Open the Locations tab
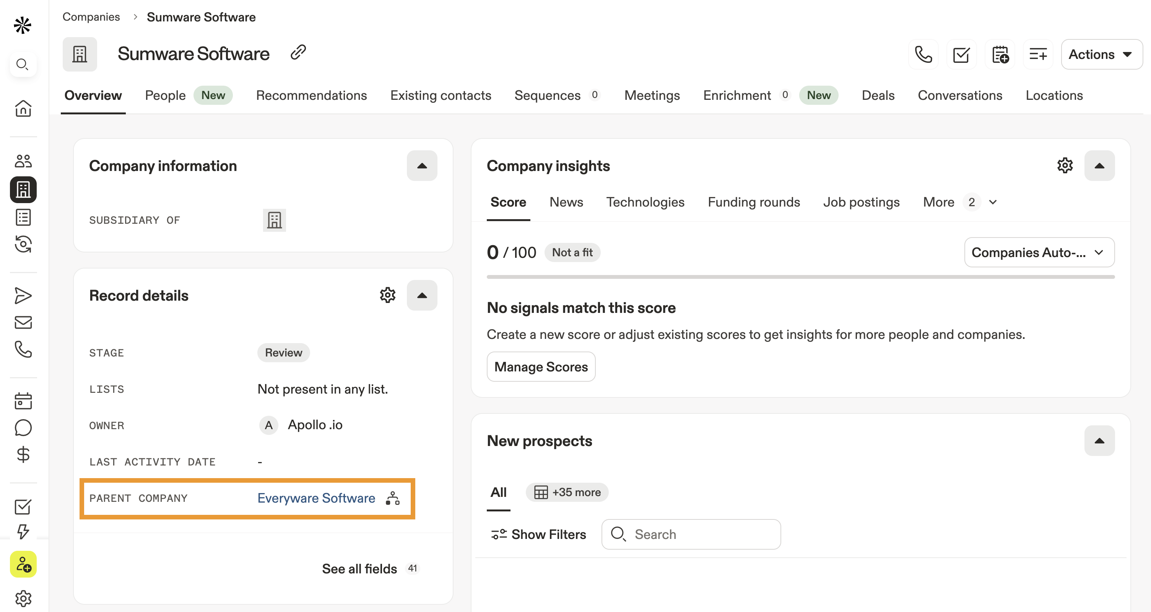 point(1054,95)
